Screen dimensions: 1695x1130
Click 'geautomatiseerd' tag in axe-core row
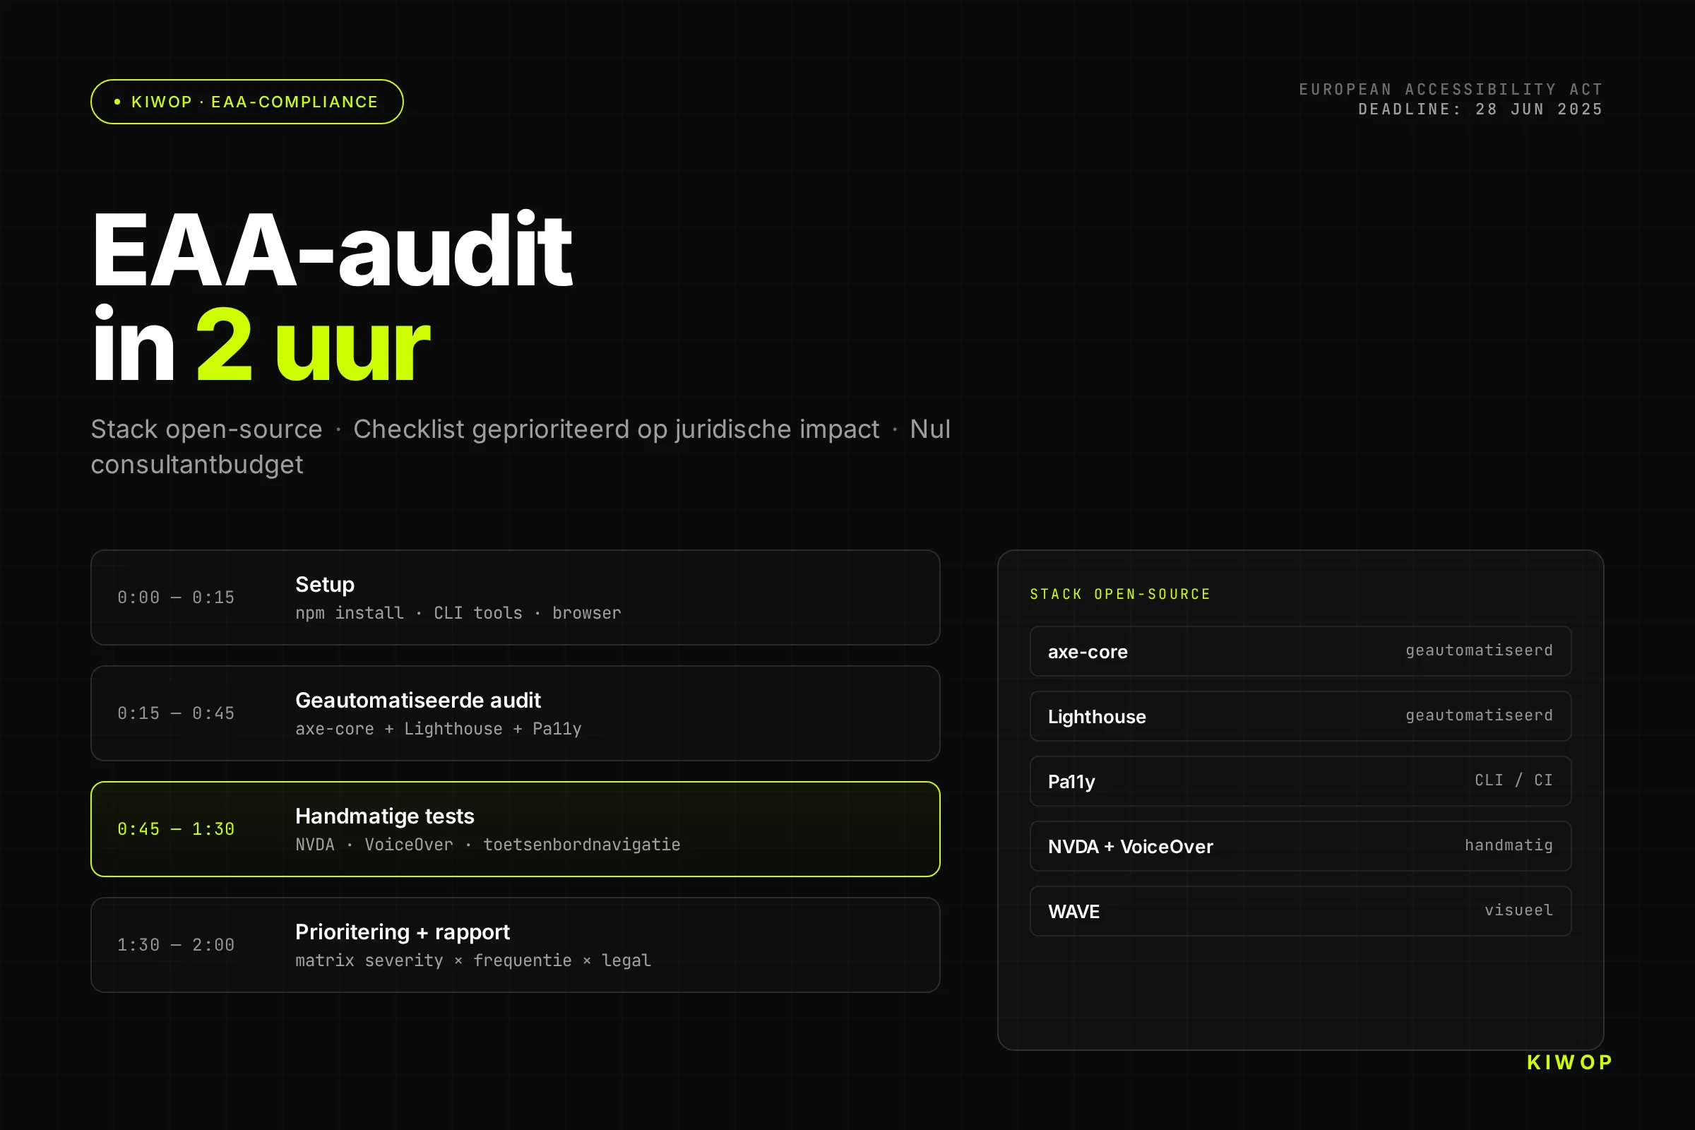1479,650
